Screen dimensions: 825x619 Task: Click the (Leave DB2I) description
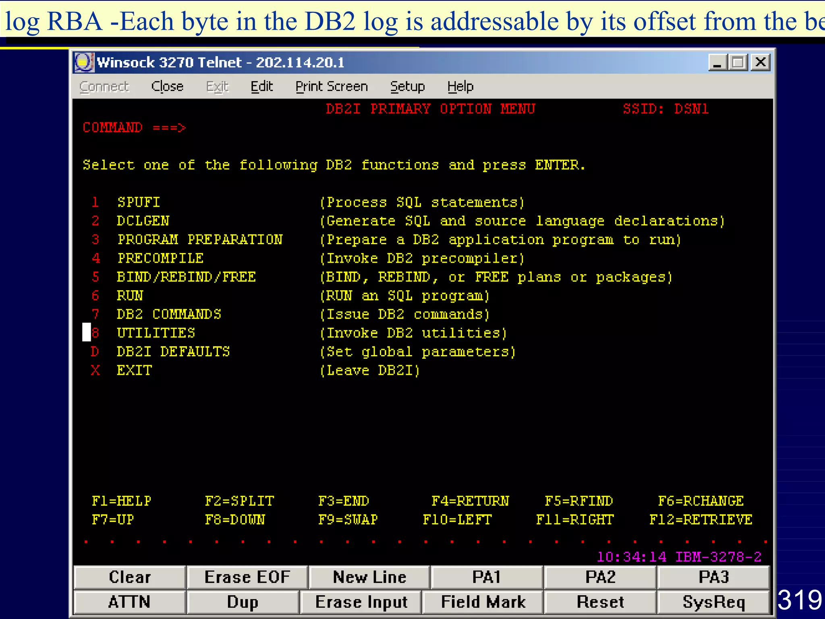pos(370,370)
